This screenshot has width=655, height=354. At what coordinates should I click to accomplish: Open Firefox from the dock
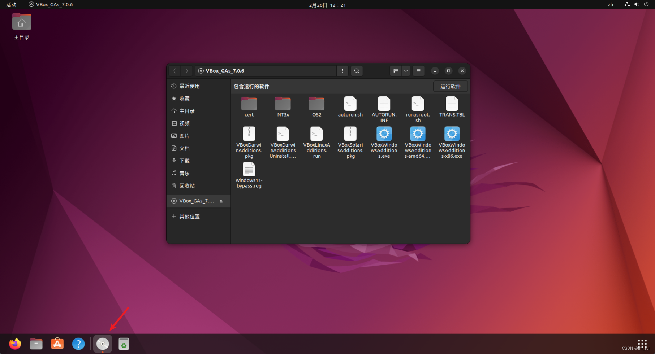click(15, 344)
